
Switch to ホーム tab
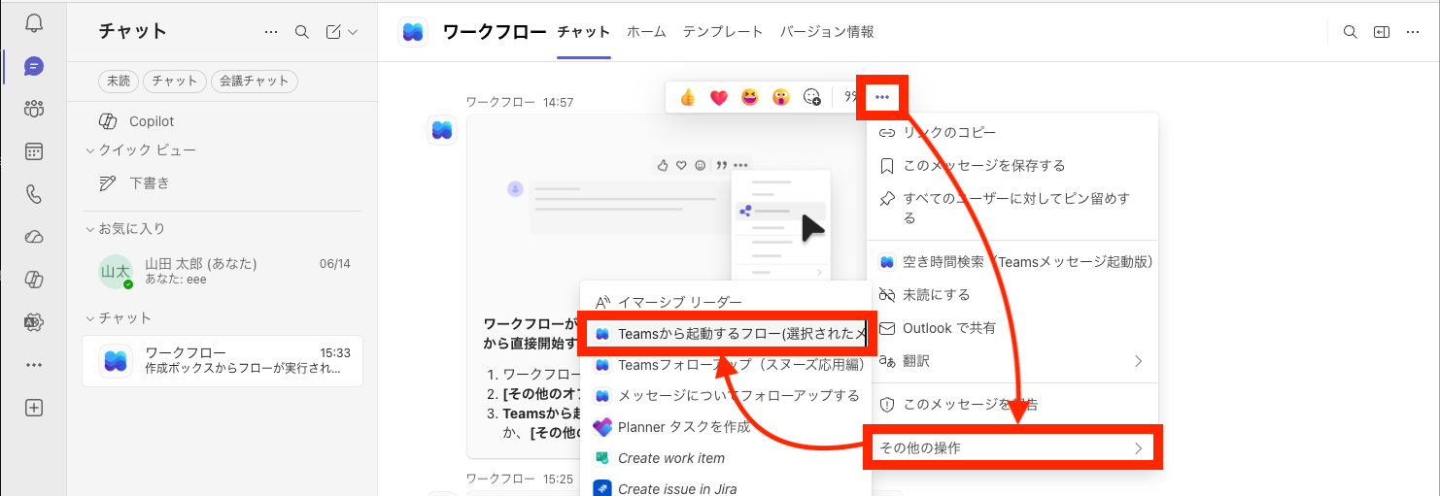pos(646,32)
